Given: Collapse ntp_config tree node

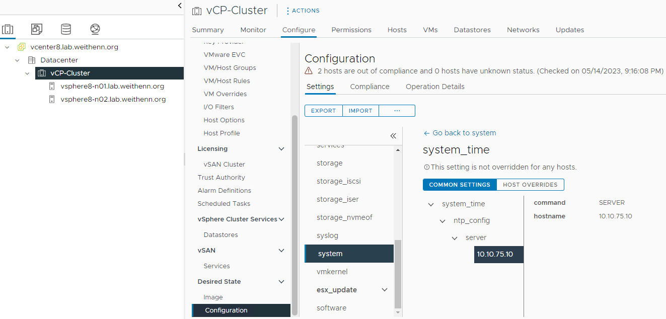Looking at the screenshot, I should 442,221.
